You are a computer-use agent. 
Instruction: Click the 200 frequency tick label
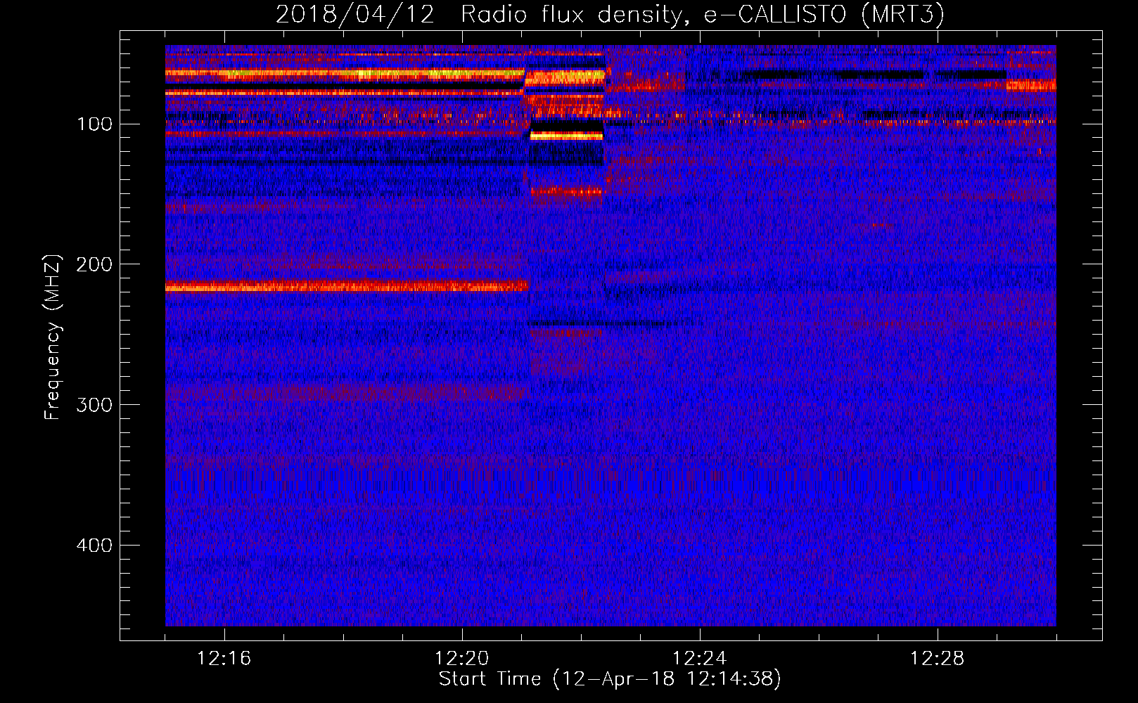pos(95,264)
